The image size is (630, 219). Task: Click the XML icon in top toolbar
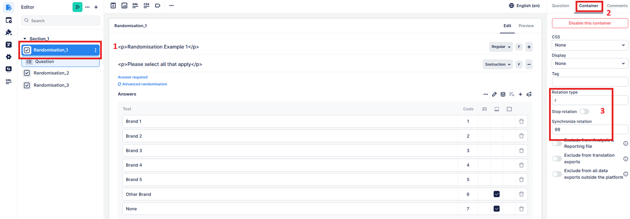coord(135,5)
